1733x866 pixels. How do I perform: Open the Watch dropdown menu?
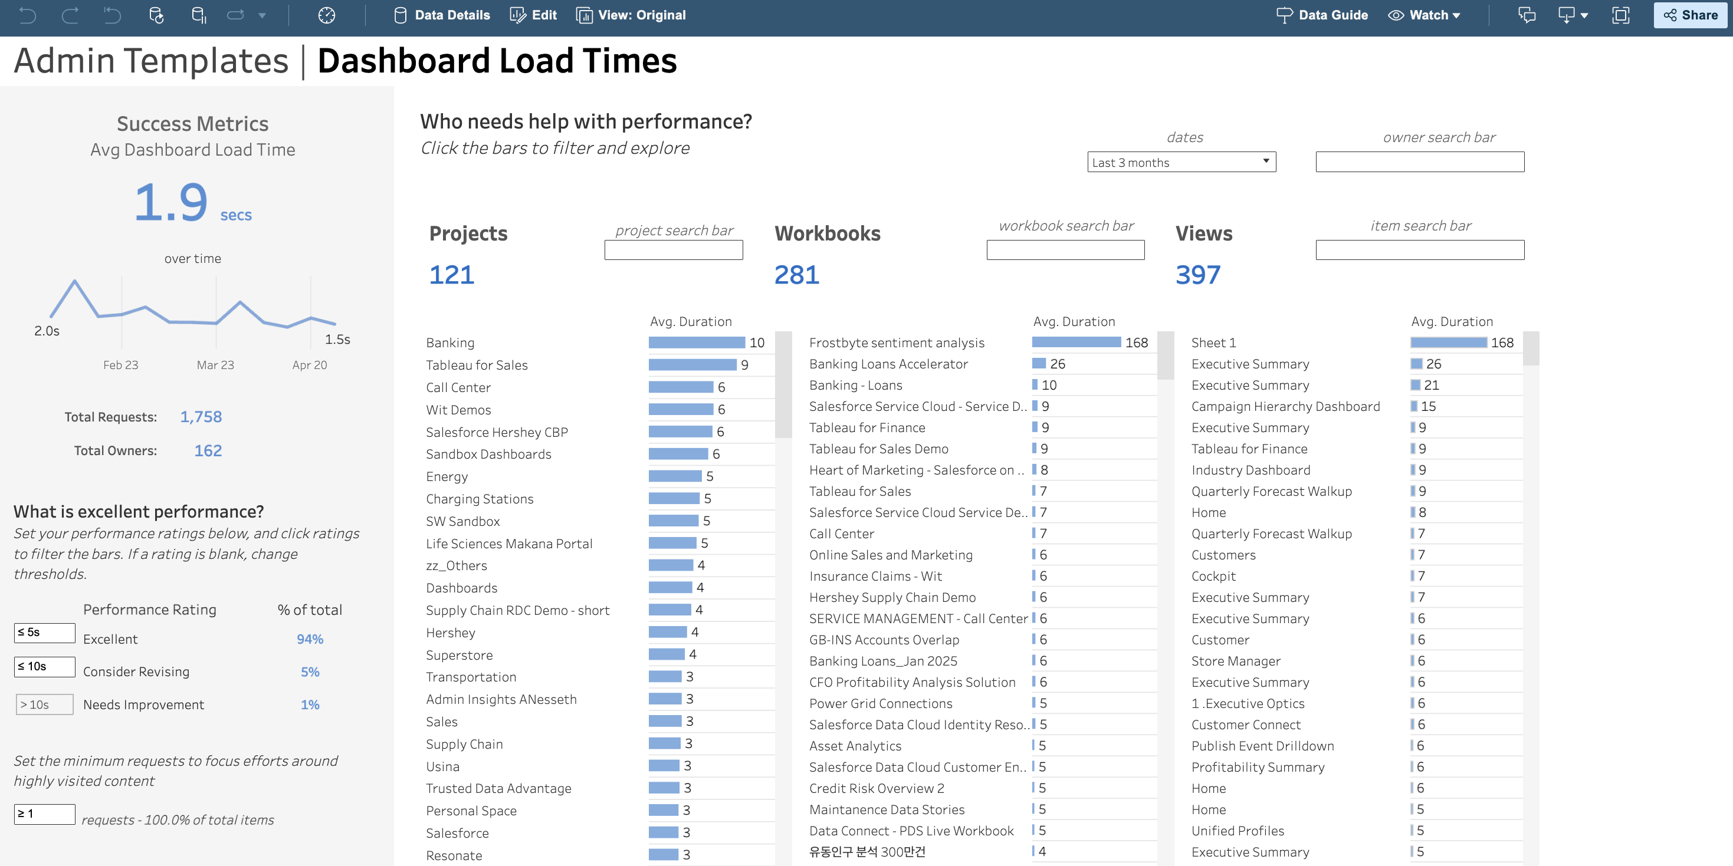[x=1424, y=15]
